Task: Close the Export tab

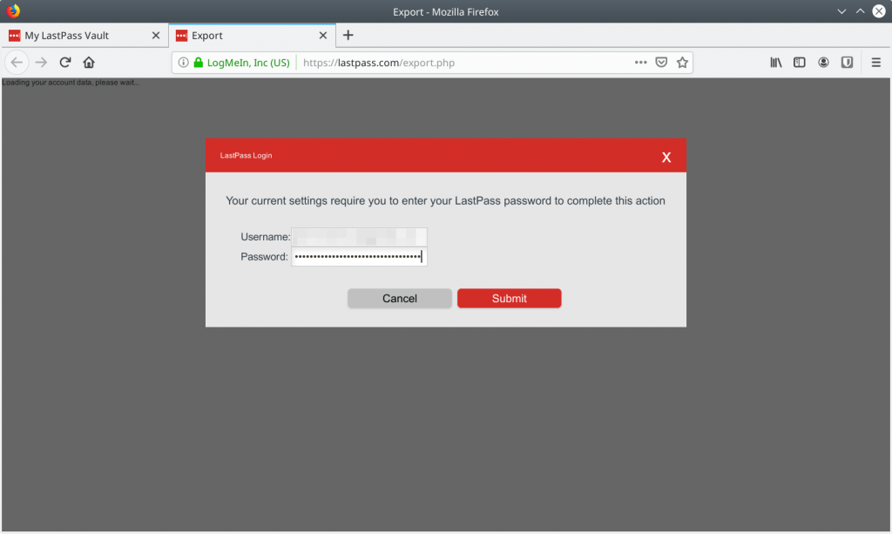Action: pos(323,35)
